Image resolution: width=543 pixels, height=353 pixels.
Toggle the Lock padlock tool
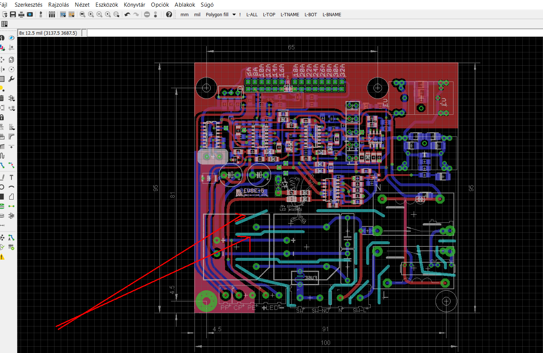2,117
